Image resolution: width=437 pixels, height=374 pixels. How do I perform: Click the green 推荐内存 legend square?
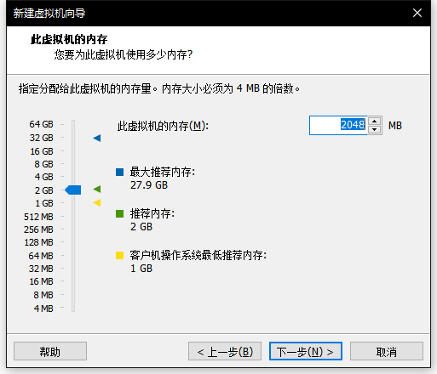point(120,213)
